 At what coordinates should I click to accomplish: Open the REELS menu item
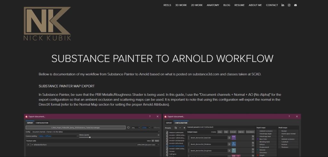pos(167,5)
